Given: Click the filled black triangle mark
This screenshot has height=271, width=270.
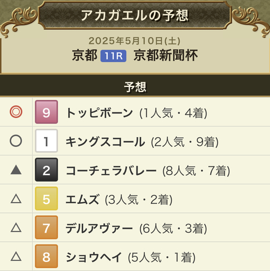Looking at the screenshot, I should pyautogui.click(x=16, y=169).
